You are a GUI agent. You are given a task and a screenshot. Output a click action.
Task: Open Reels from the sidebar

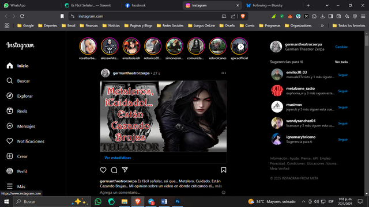pos(17,111)
